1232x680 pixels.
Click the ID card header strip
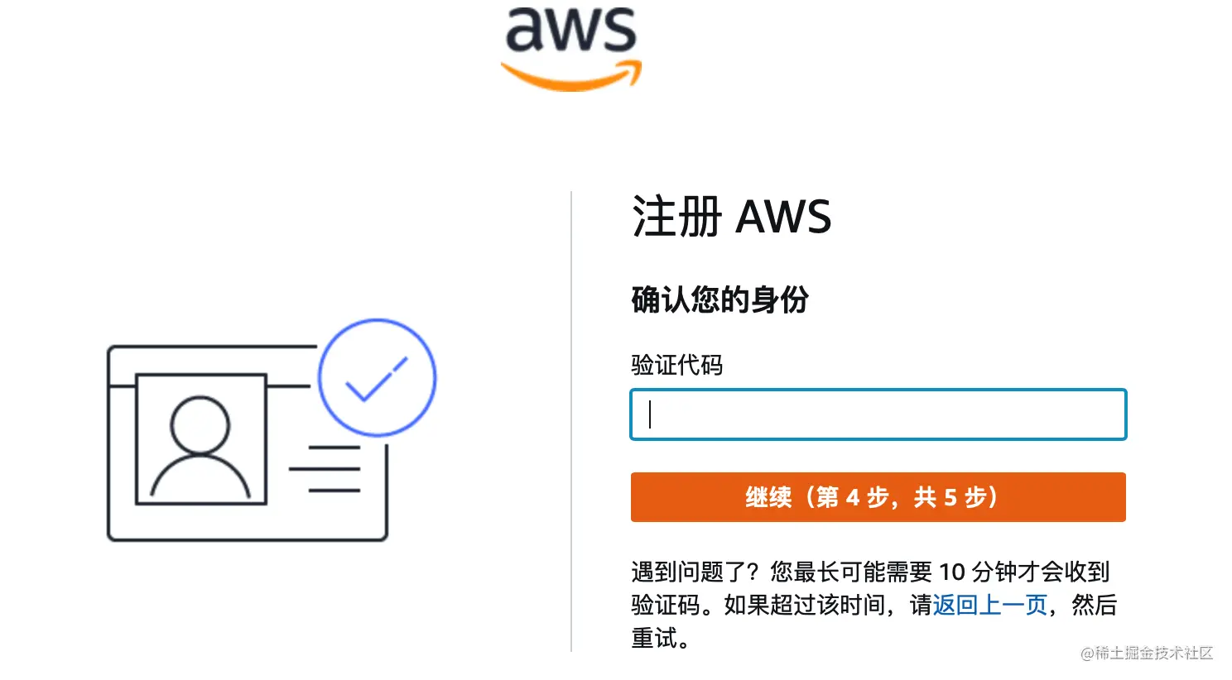tap(212, 366)
